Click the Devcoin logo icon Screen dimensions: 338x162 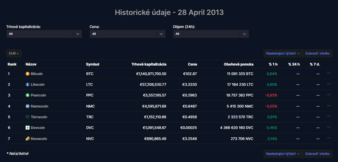pos(28,128)
